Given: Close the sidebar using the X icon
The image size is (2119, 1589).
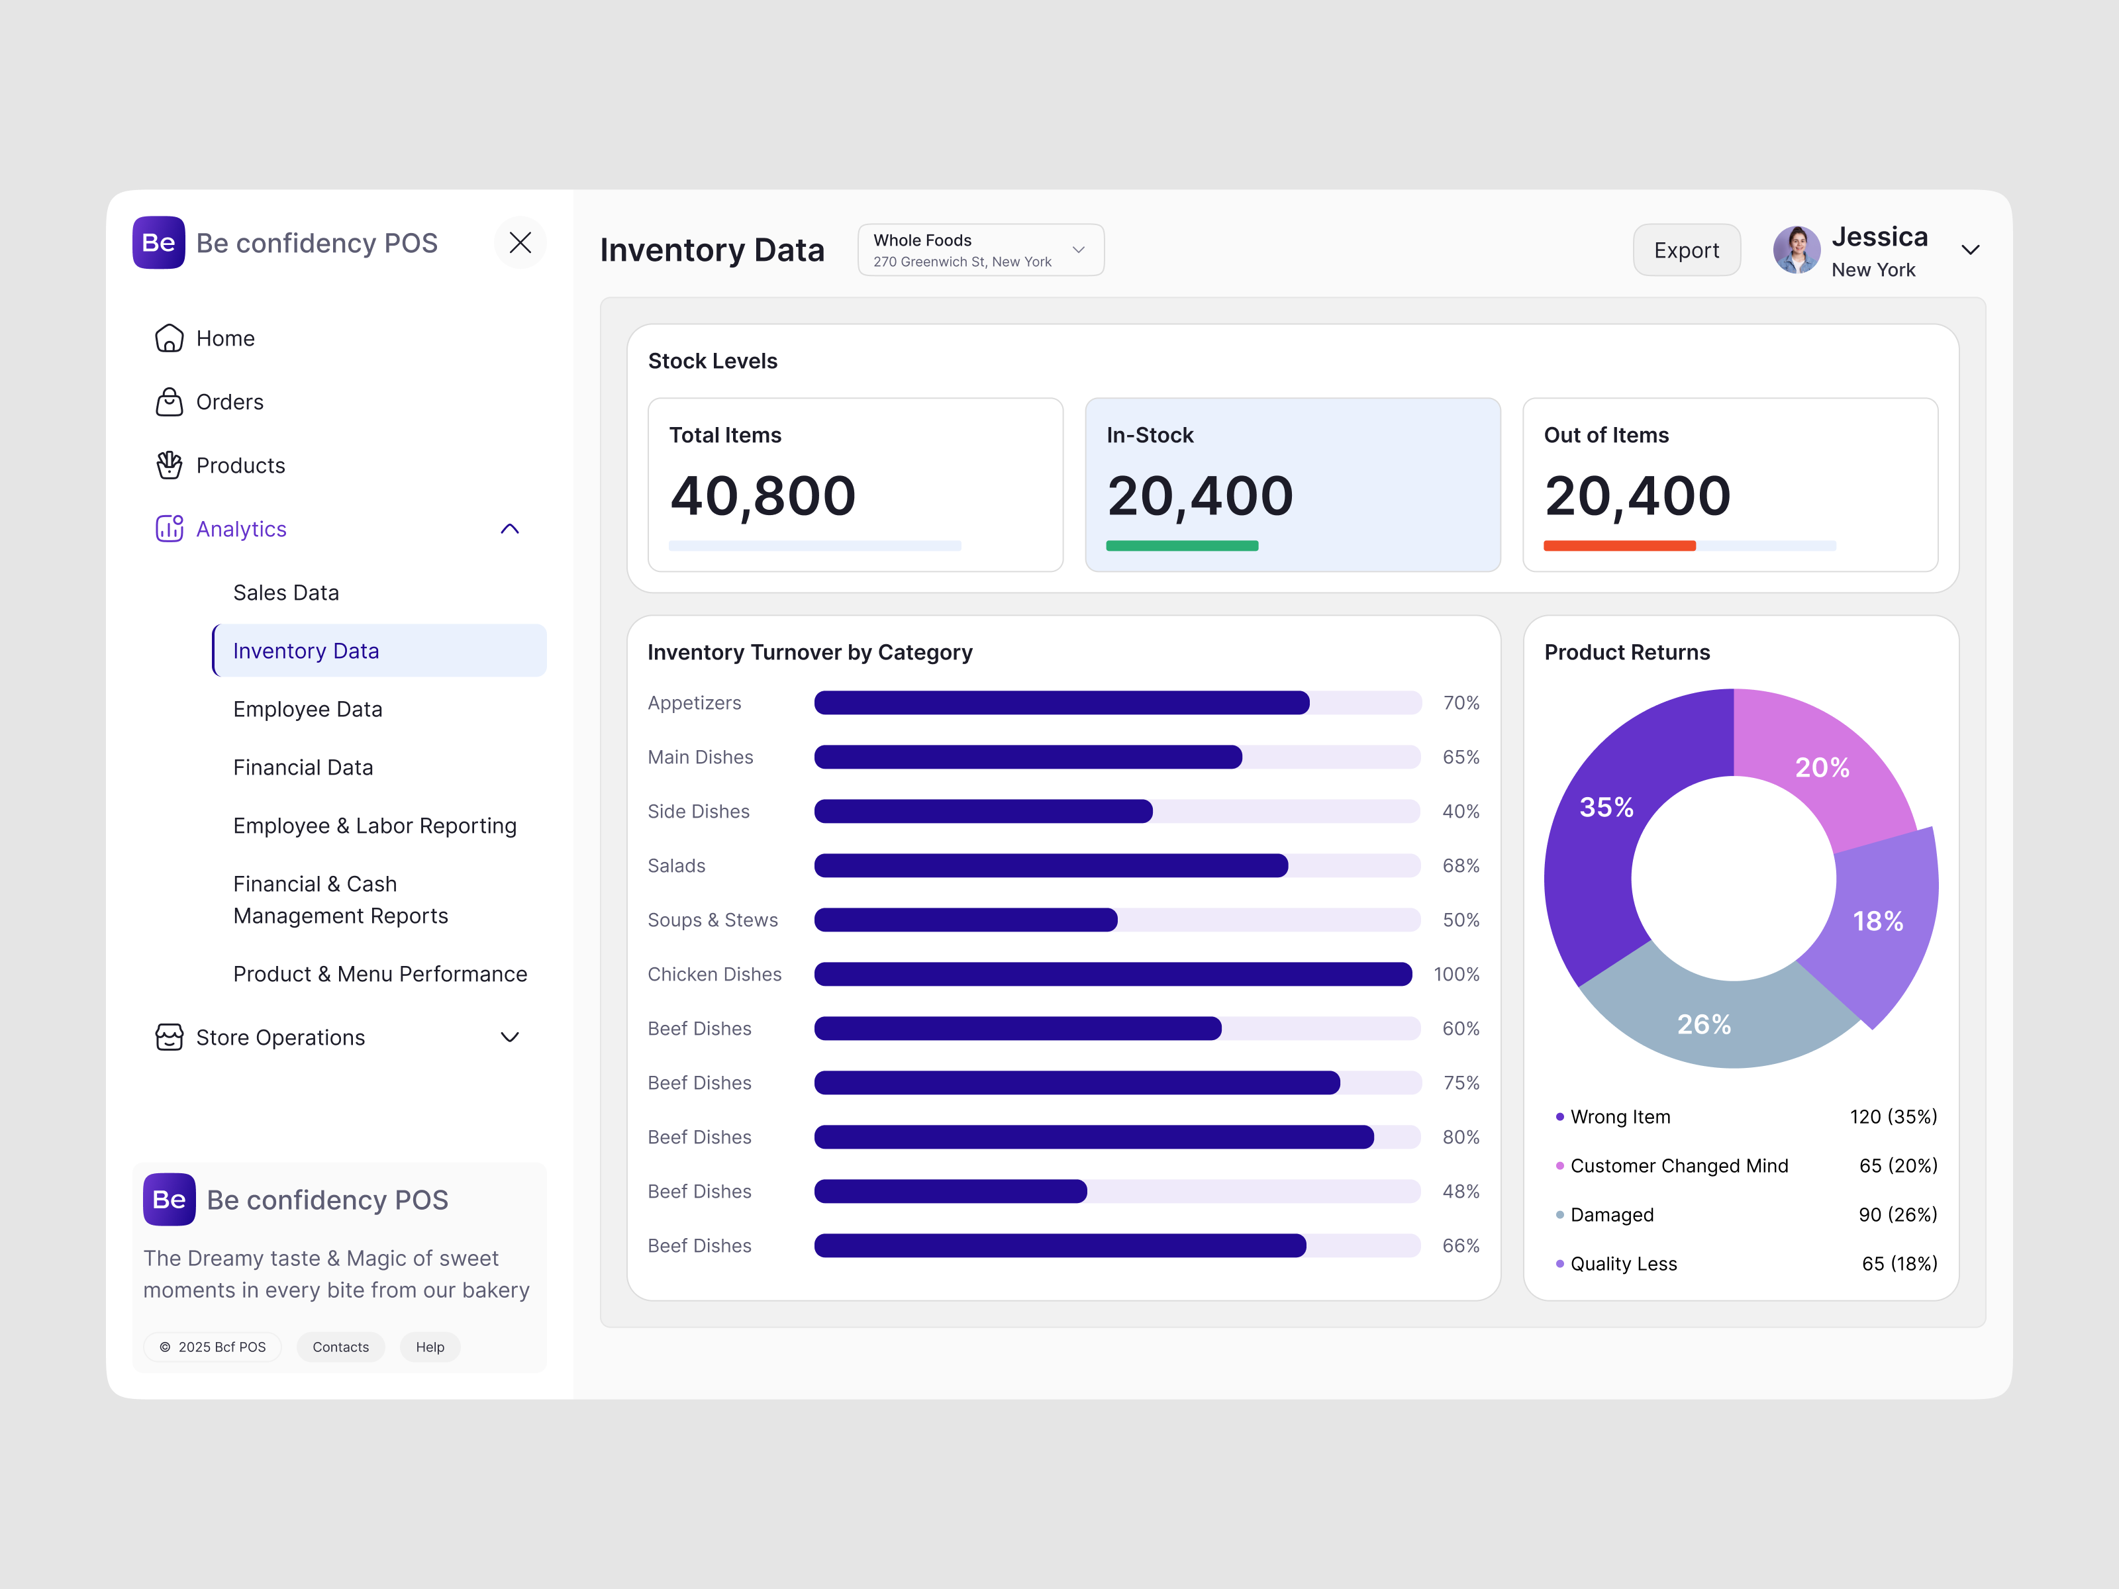Looking at the screenshot, I should (x=520, y=242).
